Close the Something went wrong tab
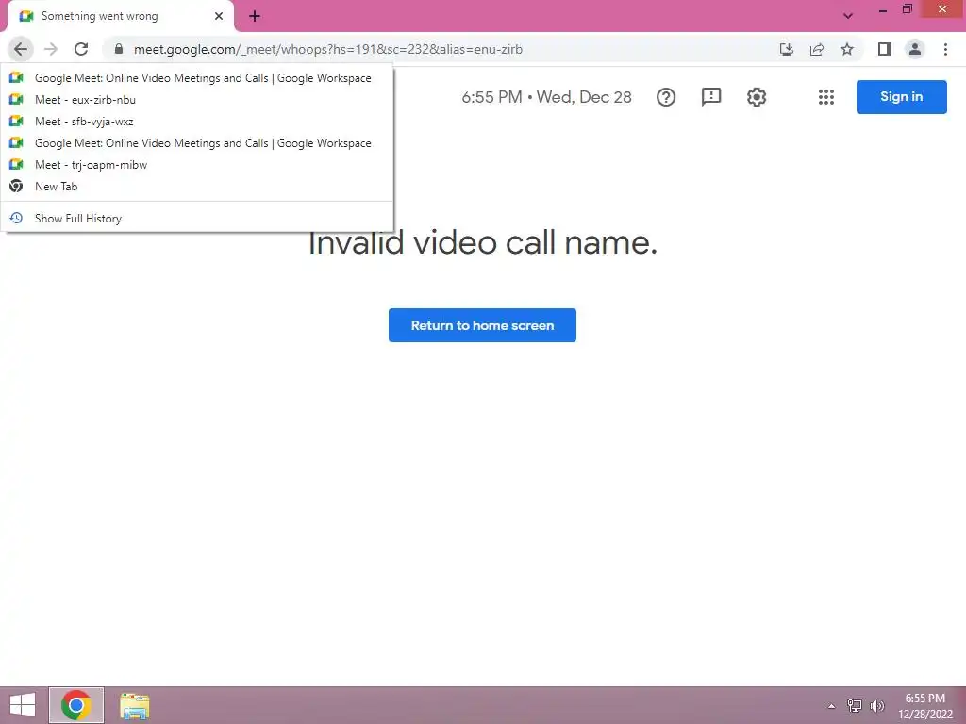This screenshot has width=966, height=724. [219, 16]
